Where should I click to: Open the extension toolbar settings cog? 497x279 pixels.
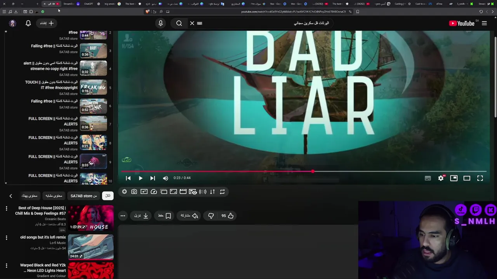(x=124, y=192)
